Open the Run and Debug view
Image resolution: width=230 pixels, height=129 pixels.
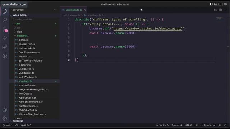click(5, 38)
